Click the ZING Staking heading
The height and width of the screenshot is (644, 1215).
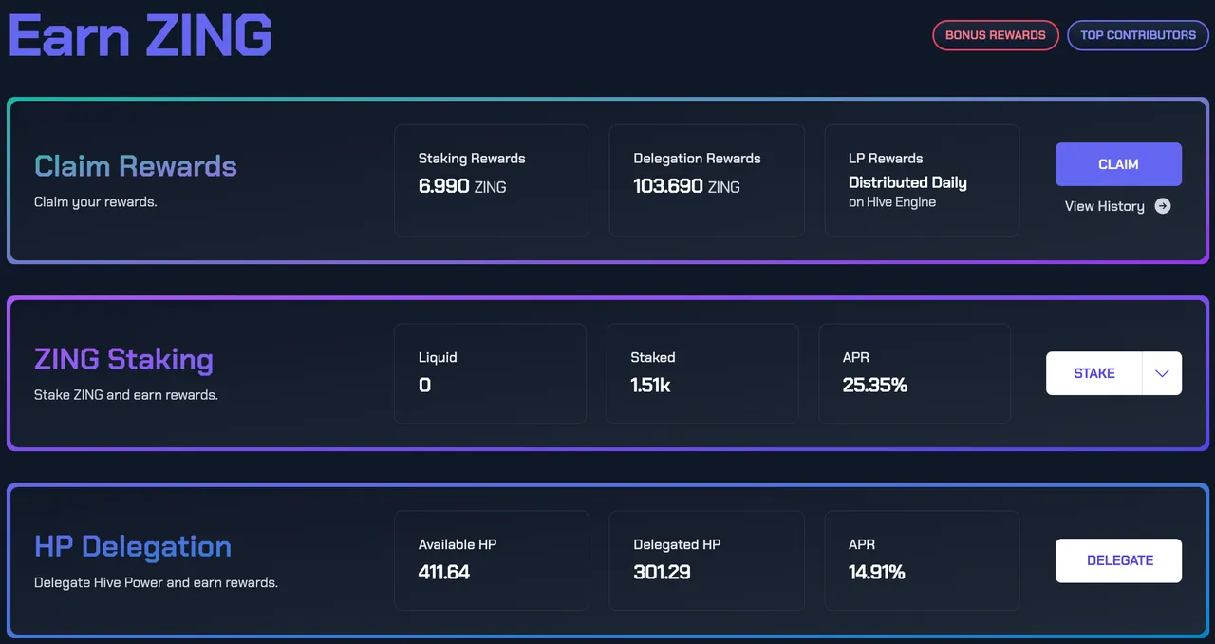click(123, 360)
